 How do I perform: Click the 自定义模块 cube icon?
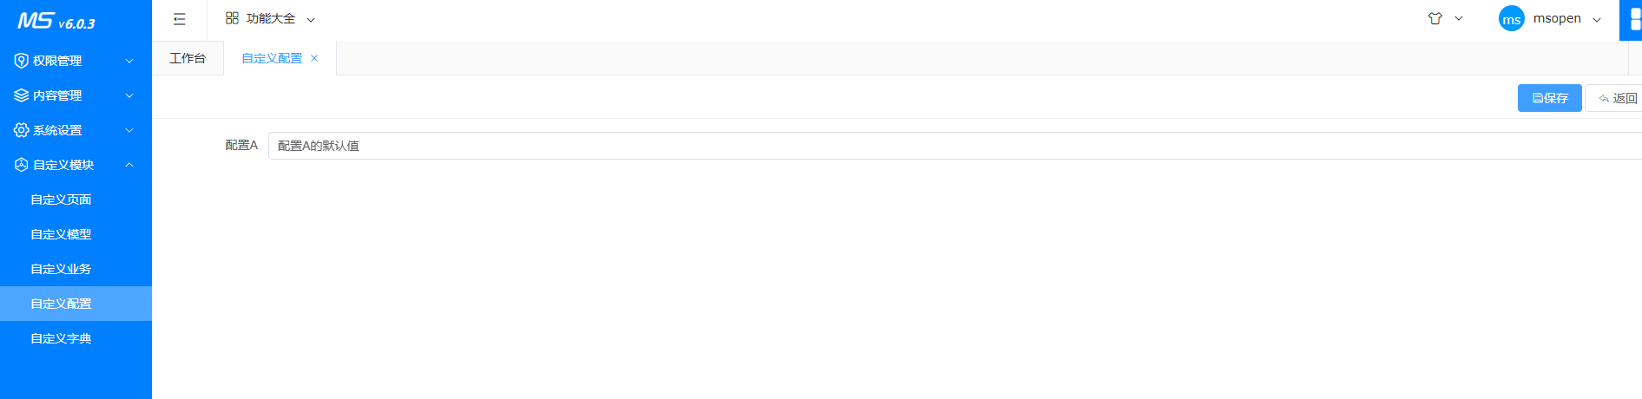click(x=22, y=165)
